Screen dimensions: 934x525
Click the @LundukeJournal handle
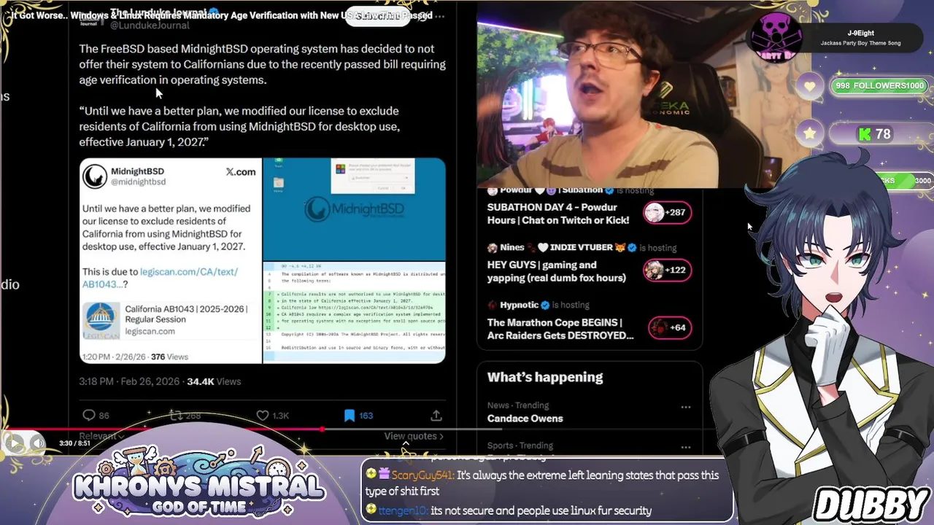[150, 25]
